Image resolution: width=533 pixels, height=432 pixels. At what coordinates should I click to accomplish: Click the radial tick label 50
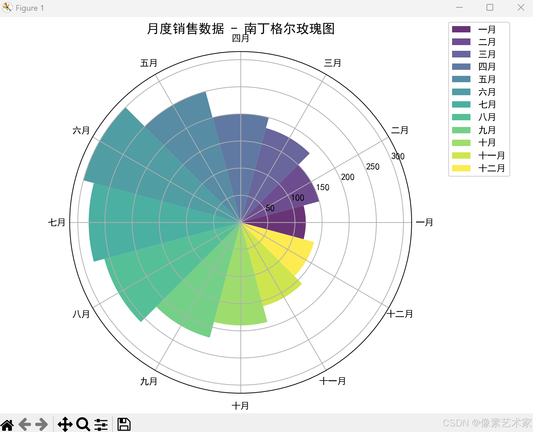point(270,208)
